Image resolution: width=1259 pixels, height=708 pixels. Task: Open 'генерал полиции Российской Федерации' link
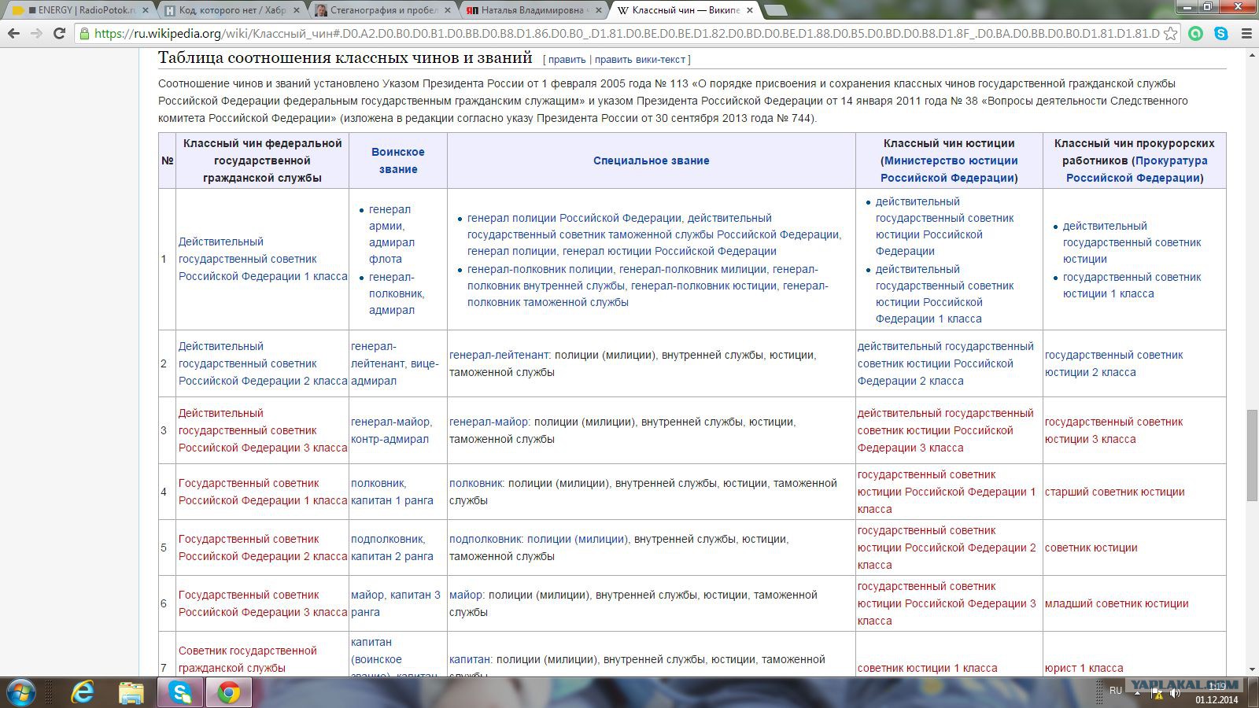coord(574,218)
